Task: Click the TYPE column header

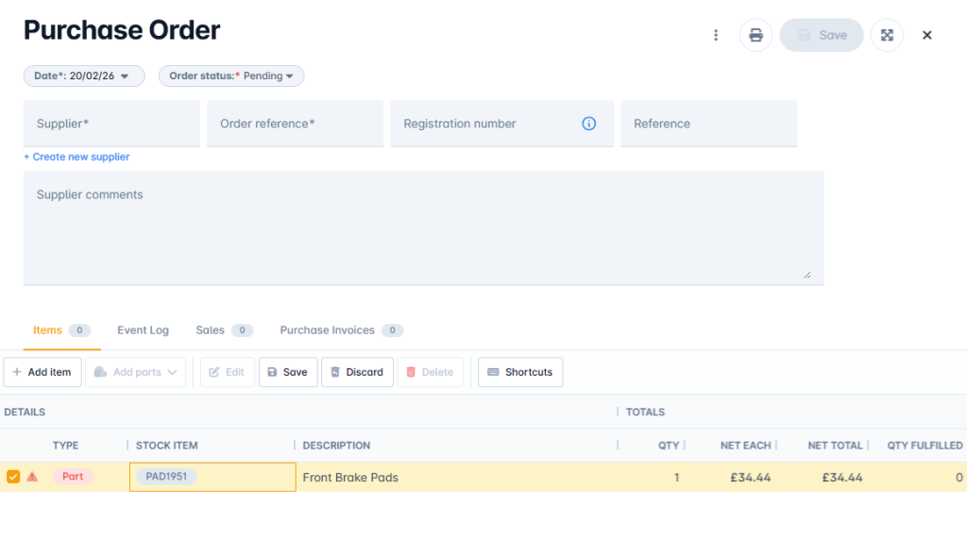Action: click(x=65, y=445)
